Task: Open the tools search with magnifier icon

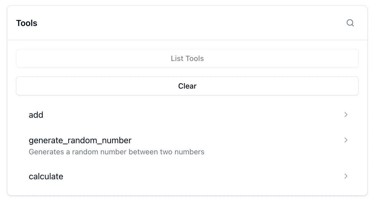Action: pos(350,23)
